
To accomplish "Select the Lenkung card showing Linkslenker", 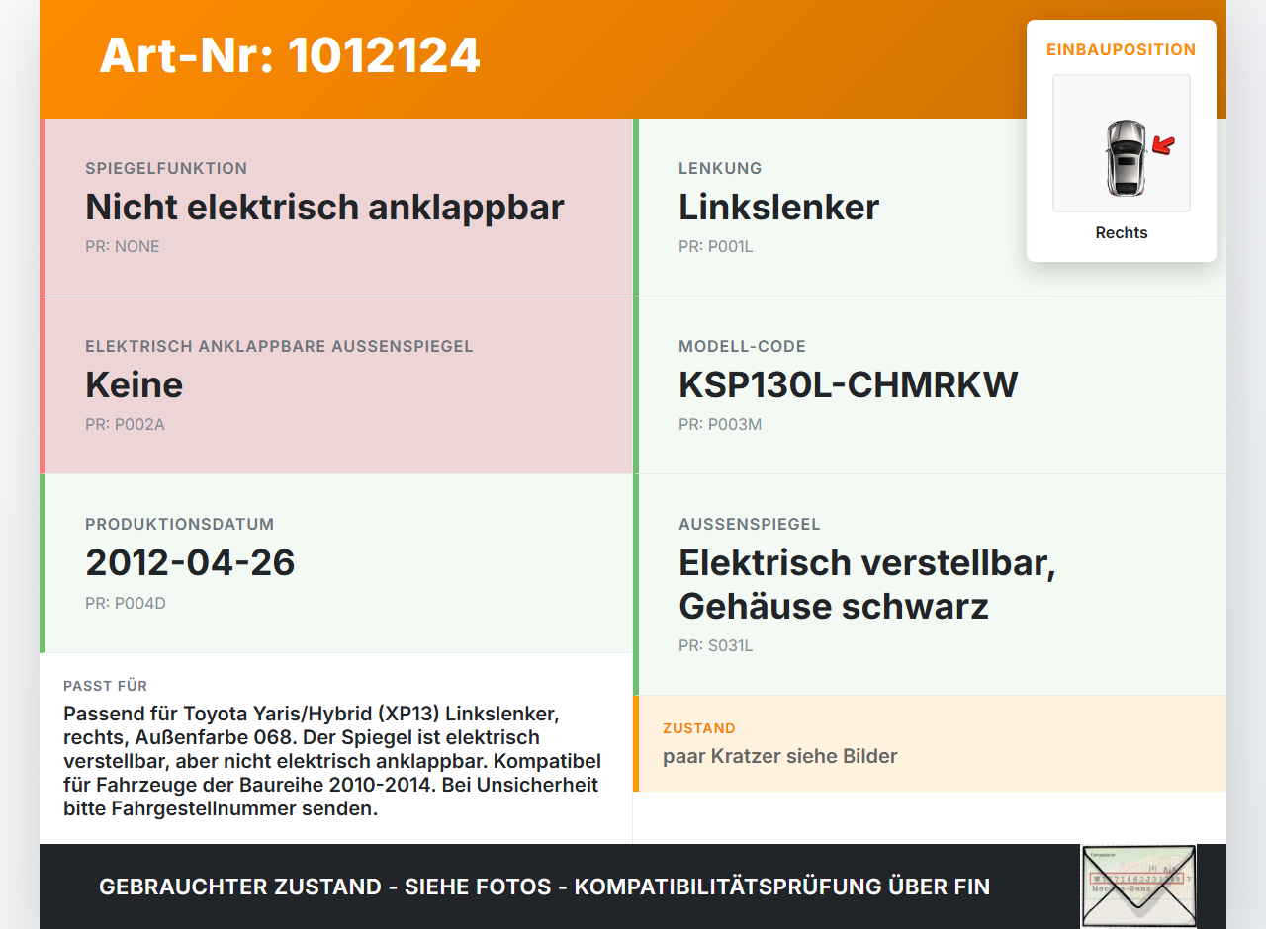I will click(930, 208).
